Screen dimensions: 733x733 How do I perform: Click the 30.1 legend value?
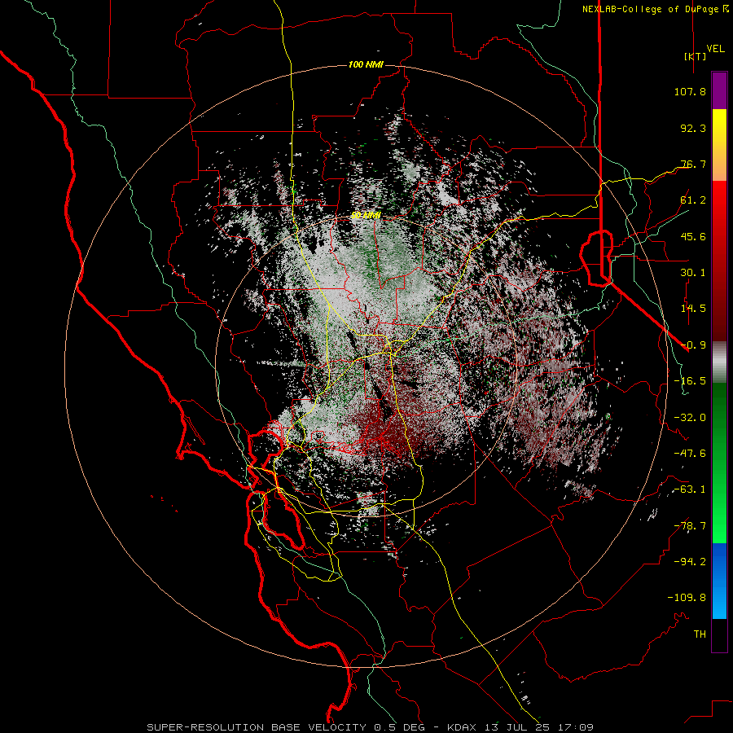pyautogui.click(x=693, y=273)
